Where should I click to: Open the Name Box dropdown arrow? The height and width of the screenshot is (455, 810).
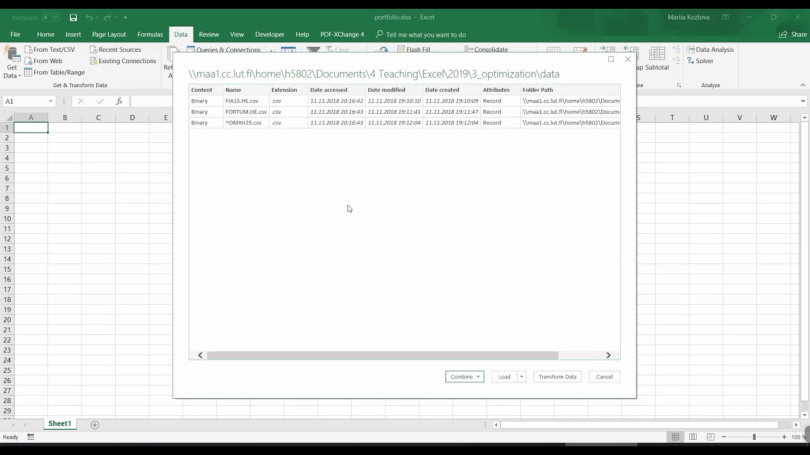click(51, 101)
